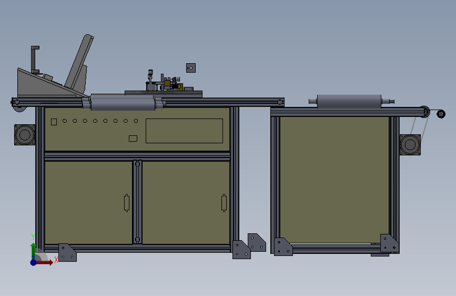Select the handle on the left cabinet door

pos(127,203)
